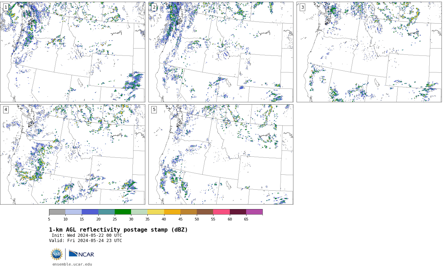Select the purple 65+ dBZ swatch

coord(254,212)
